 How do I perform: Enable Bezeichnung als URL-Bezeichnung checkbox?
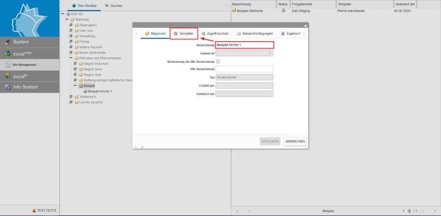tap(218, 61)
